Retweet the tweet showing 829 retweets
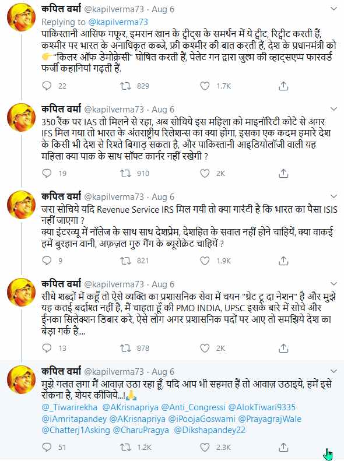344x461 pixels. 125,86
